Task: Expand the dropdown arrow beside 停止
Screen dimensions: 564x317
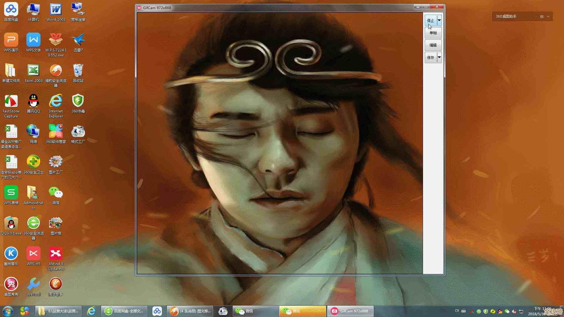Action: (439, 21)
